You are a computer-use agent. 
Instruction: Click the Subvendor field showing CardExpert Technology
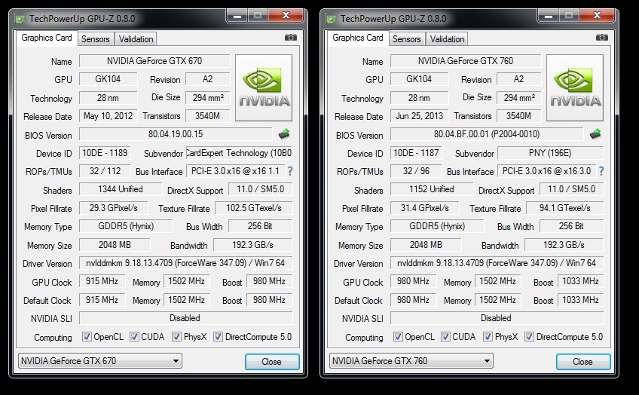point(239,153)
